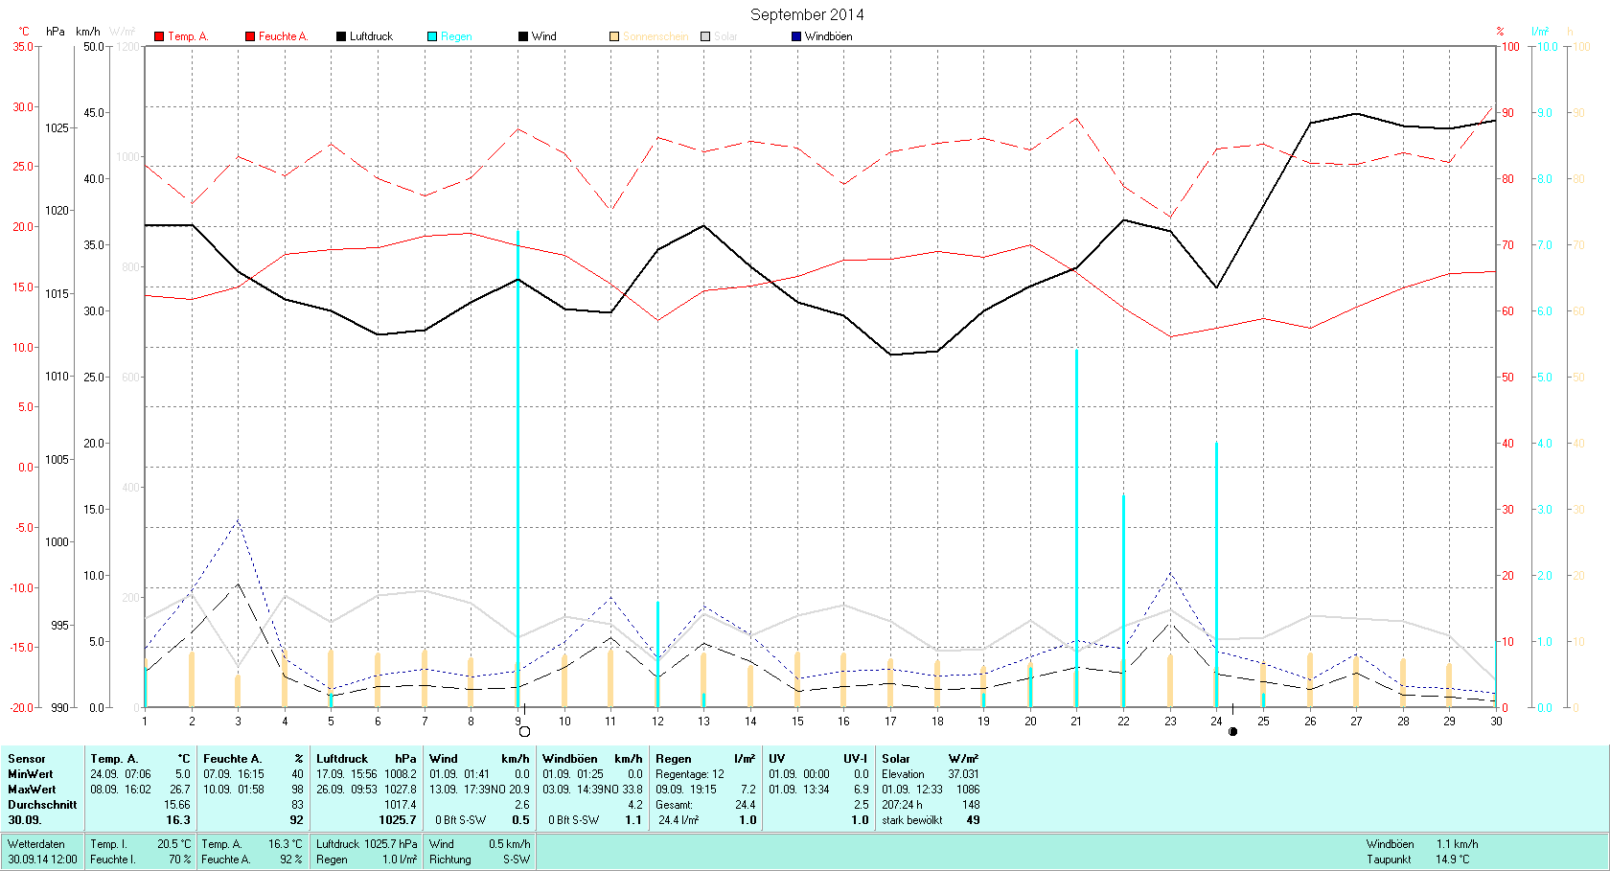Click the Luftdruck legend label
1610x871 pixels.
coord(371,36)
